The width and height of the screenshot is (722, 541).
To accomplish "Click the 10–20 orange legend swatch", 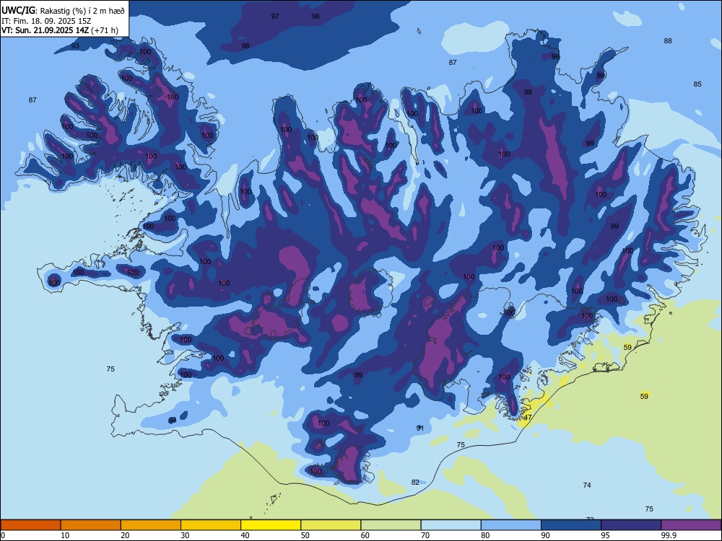I will [91, 525].
